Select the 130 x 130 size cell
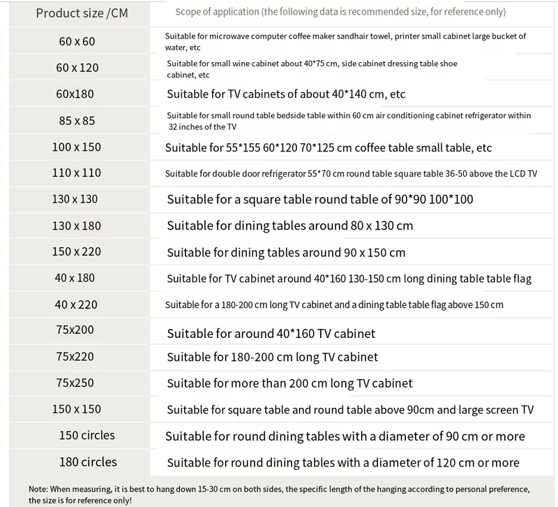This screenshot has width=558, height=507. (75, 199)
